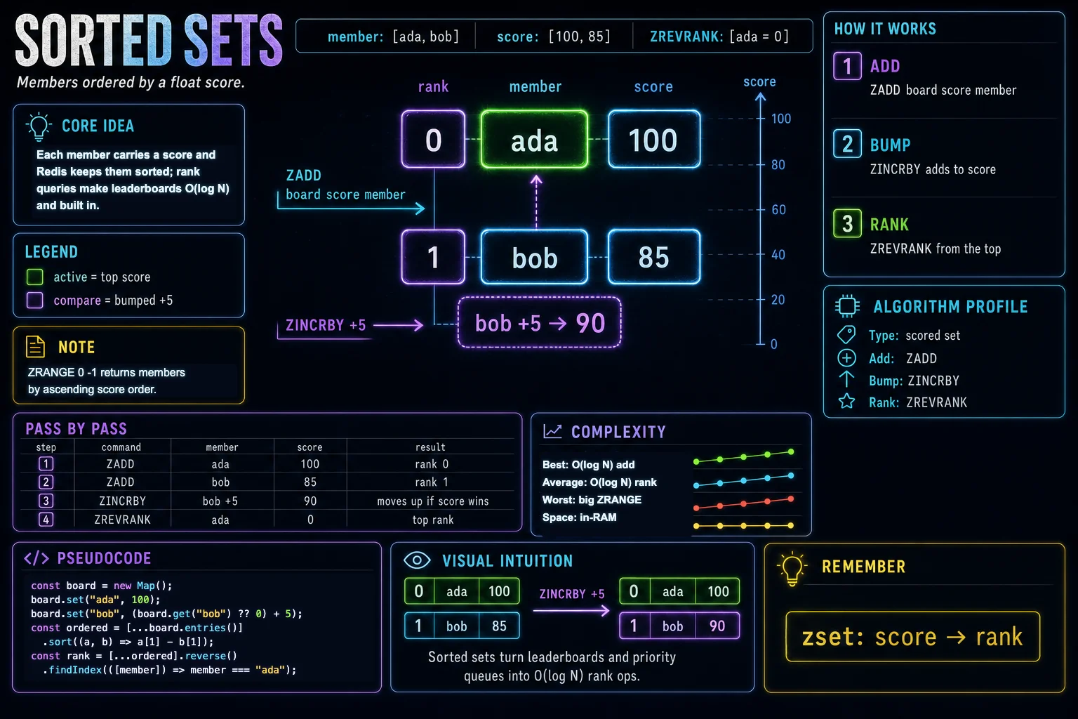Click the Remember lightbulb icon
Viewport: 1078px width, 719px height.
[792, 569]
